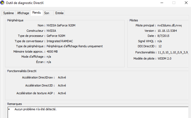Minimize the DirectX diagnostic window
The height and width of the screenshot is (118, 191).
162,3
